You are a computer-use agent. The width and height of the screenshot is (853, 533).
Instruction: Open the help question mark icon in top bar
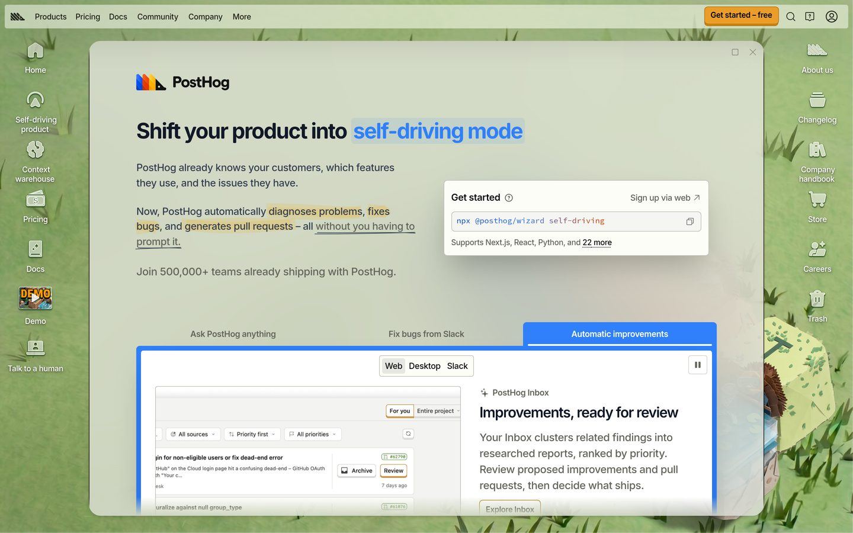click(810, 17)
